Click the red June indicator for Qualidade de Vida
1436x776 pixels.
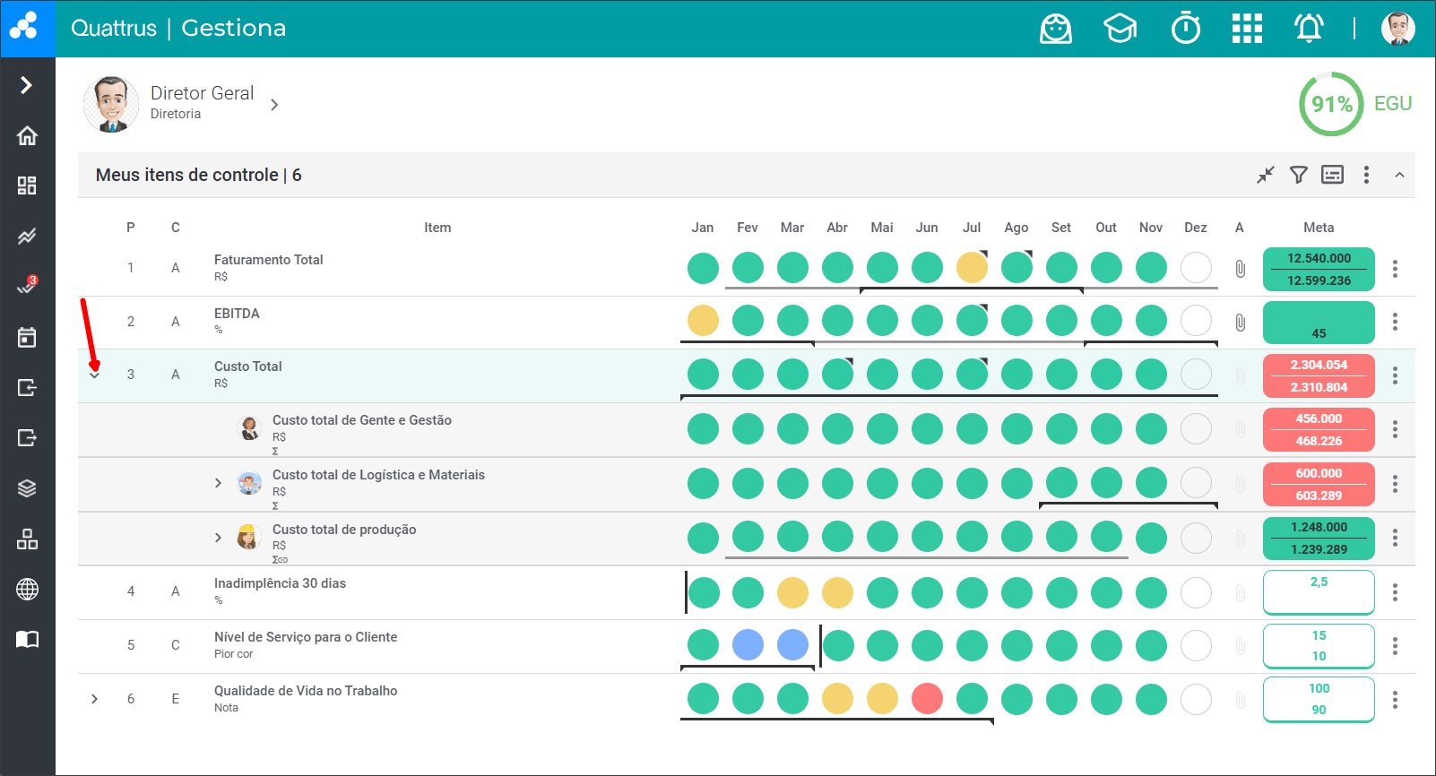(927, 699)
